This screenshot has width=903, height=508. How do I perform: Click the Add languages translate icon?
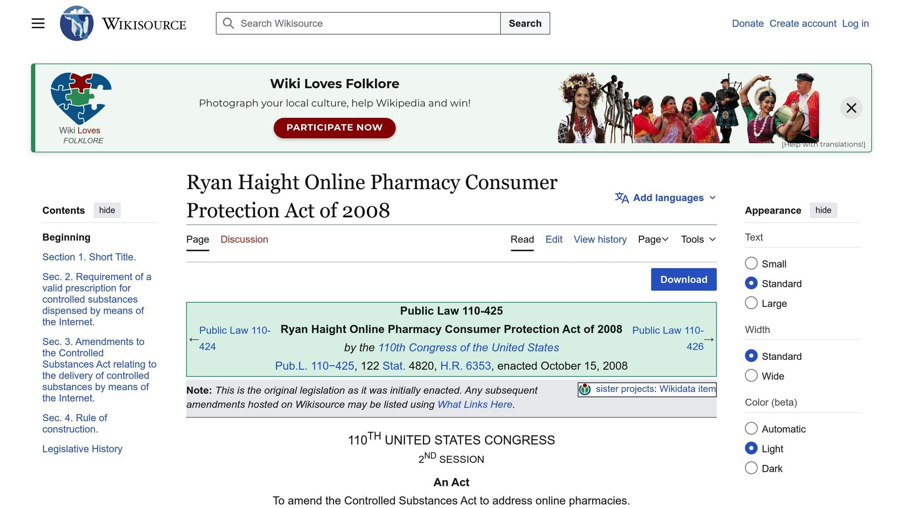click(x=622, y=198)
